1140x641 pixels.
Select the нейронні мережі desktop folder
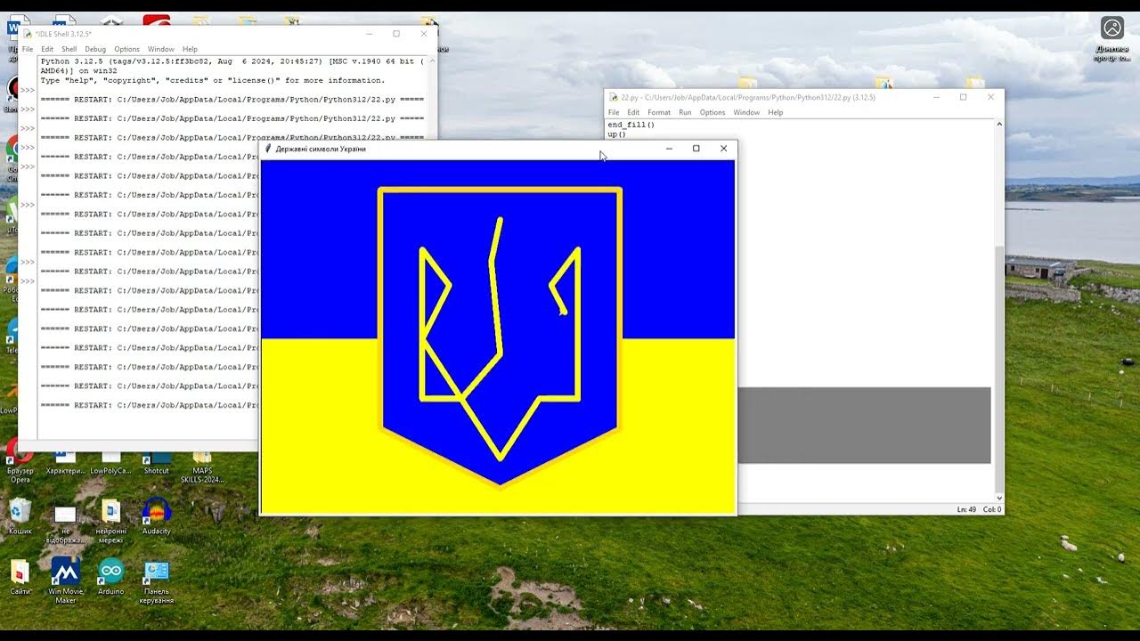click(110, 521)
